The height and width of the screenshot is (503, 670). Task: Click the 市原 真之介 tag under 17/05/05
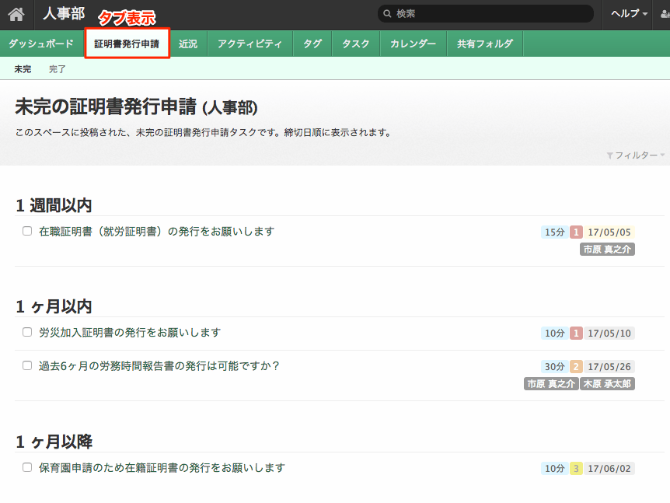[x=607, y=249]
